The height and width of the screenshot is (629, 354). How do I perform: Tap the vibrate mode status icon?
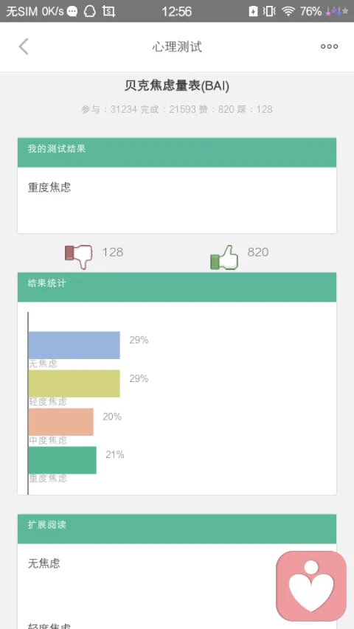click(269, 11)
